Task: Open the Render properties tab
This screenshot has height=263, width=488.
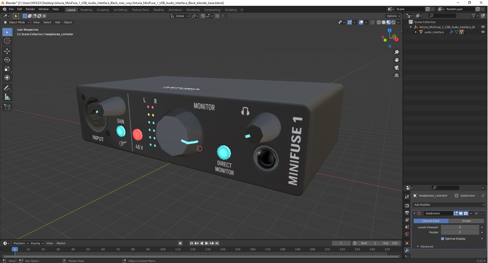Action: (407, 206)
